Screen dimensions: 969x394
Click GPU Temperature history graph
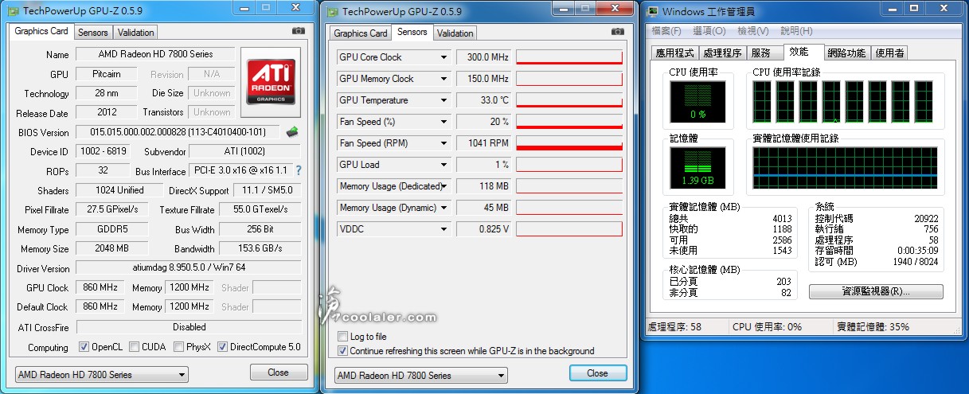pyautogui.click(x=569, y=100)
